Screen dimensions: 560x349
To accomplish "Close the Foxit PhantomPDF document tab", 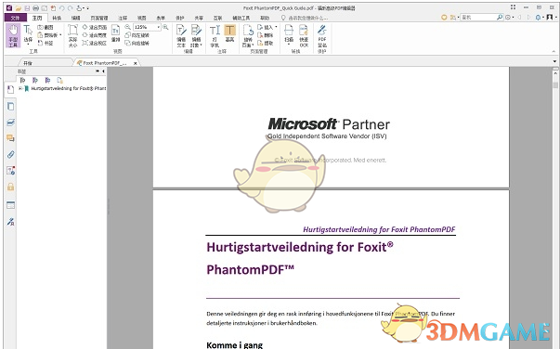I will (135, 63).
